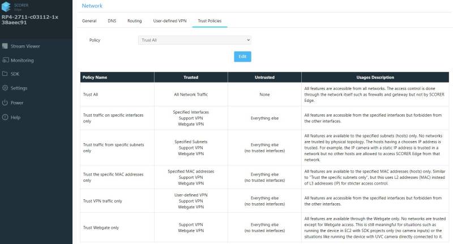453x244 pixels.
Task: Click the SDK folder icon
Action: [5, 74]
